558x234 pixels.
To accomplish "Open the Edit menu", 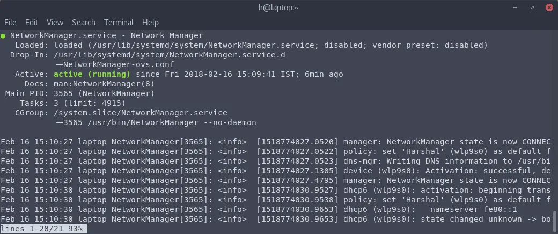I will tap(32, 23).
